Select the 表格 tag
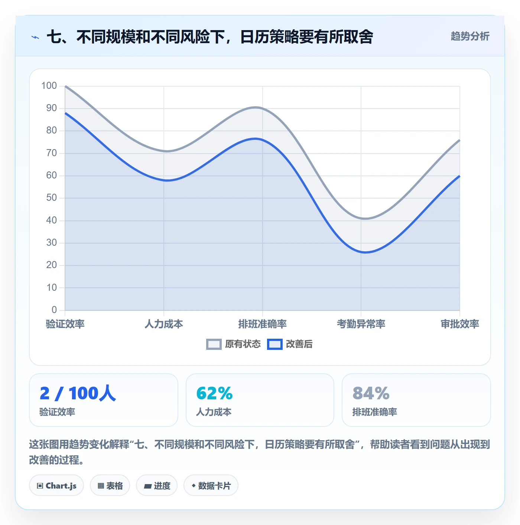Viewport: 520px width, 525px height. 110,486
